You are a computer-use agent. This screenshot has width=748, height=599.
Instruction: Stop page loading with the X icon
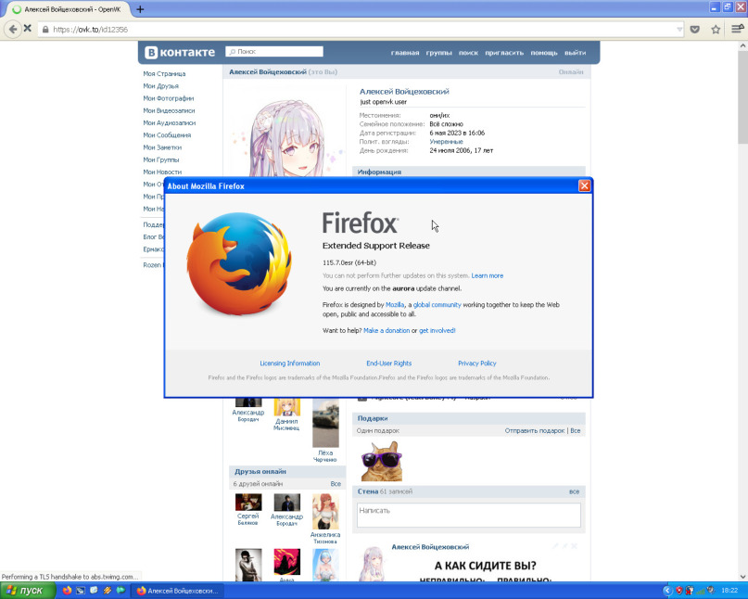point(28,29)
